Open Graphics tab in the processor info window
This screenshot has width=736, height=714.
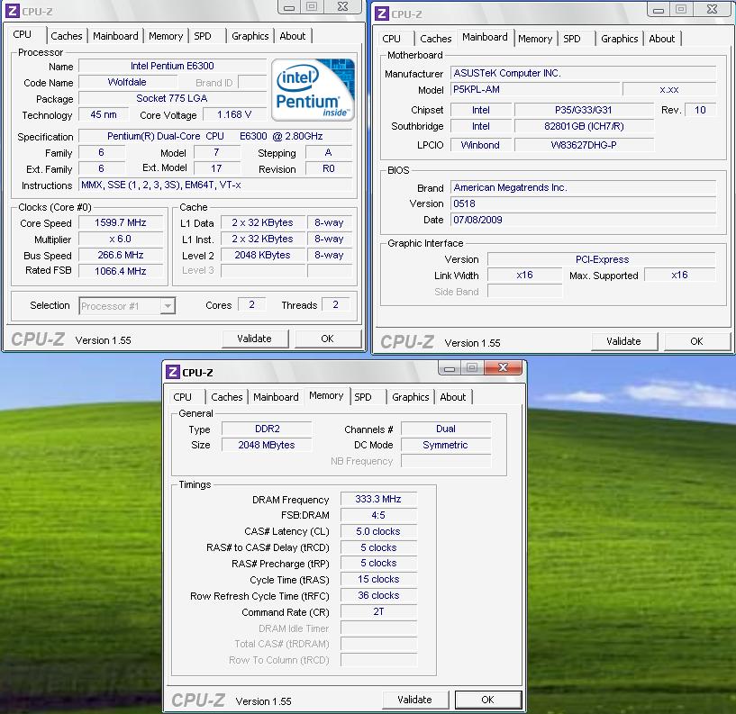pos(250,36)
